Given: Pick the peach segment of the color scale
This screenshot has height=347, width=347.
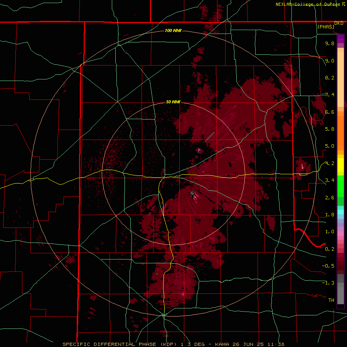Looking at the screenshot, I should point(340,79).
